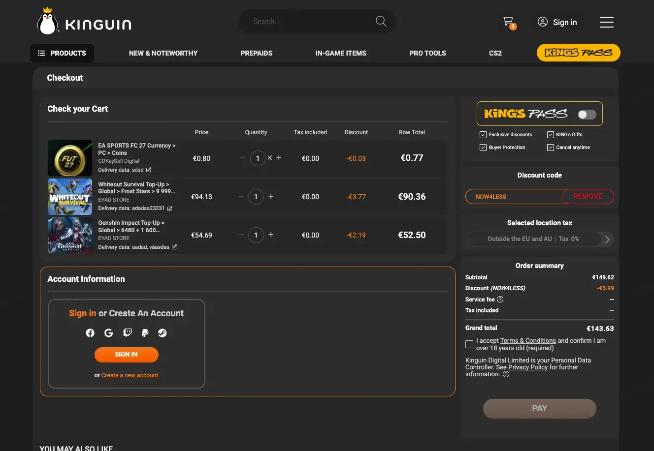Screen dimensions: 654x451
Task: Expand the selected location tax selector
Action: 540,239
